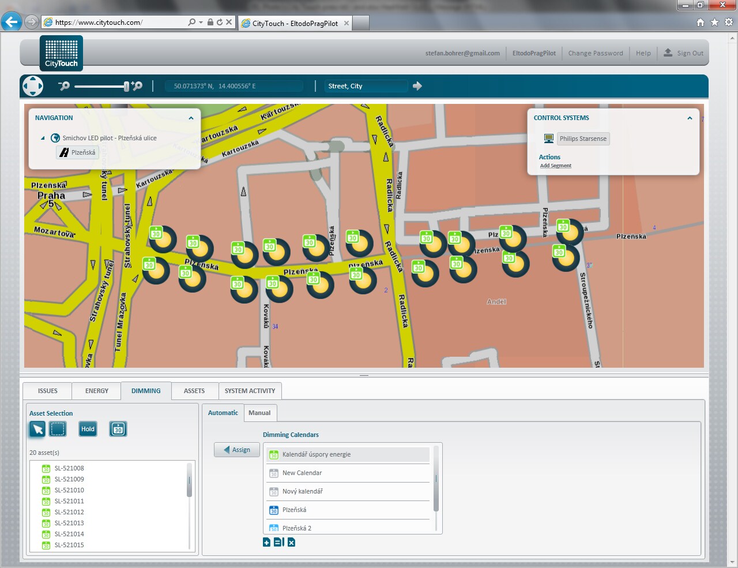Image resolution: width=738 pixels, height=568 pixels.
Task: Click the Street, City search field
Action: click(366, 86)
